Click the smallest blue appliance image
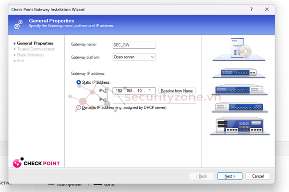The width and height of the screenshot is (289, 192). tap(238, 72)
